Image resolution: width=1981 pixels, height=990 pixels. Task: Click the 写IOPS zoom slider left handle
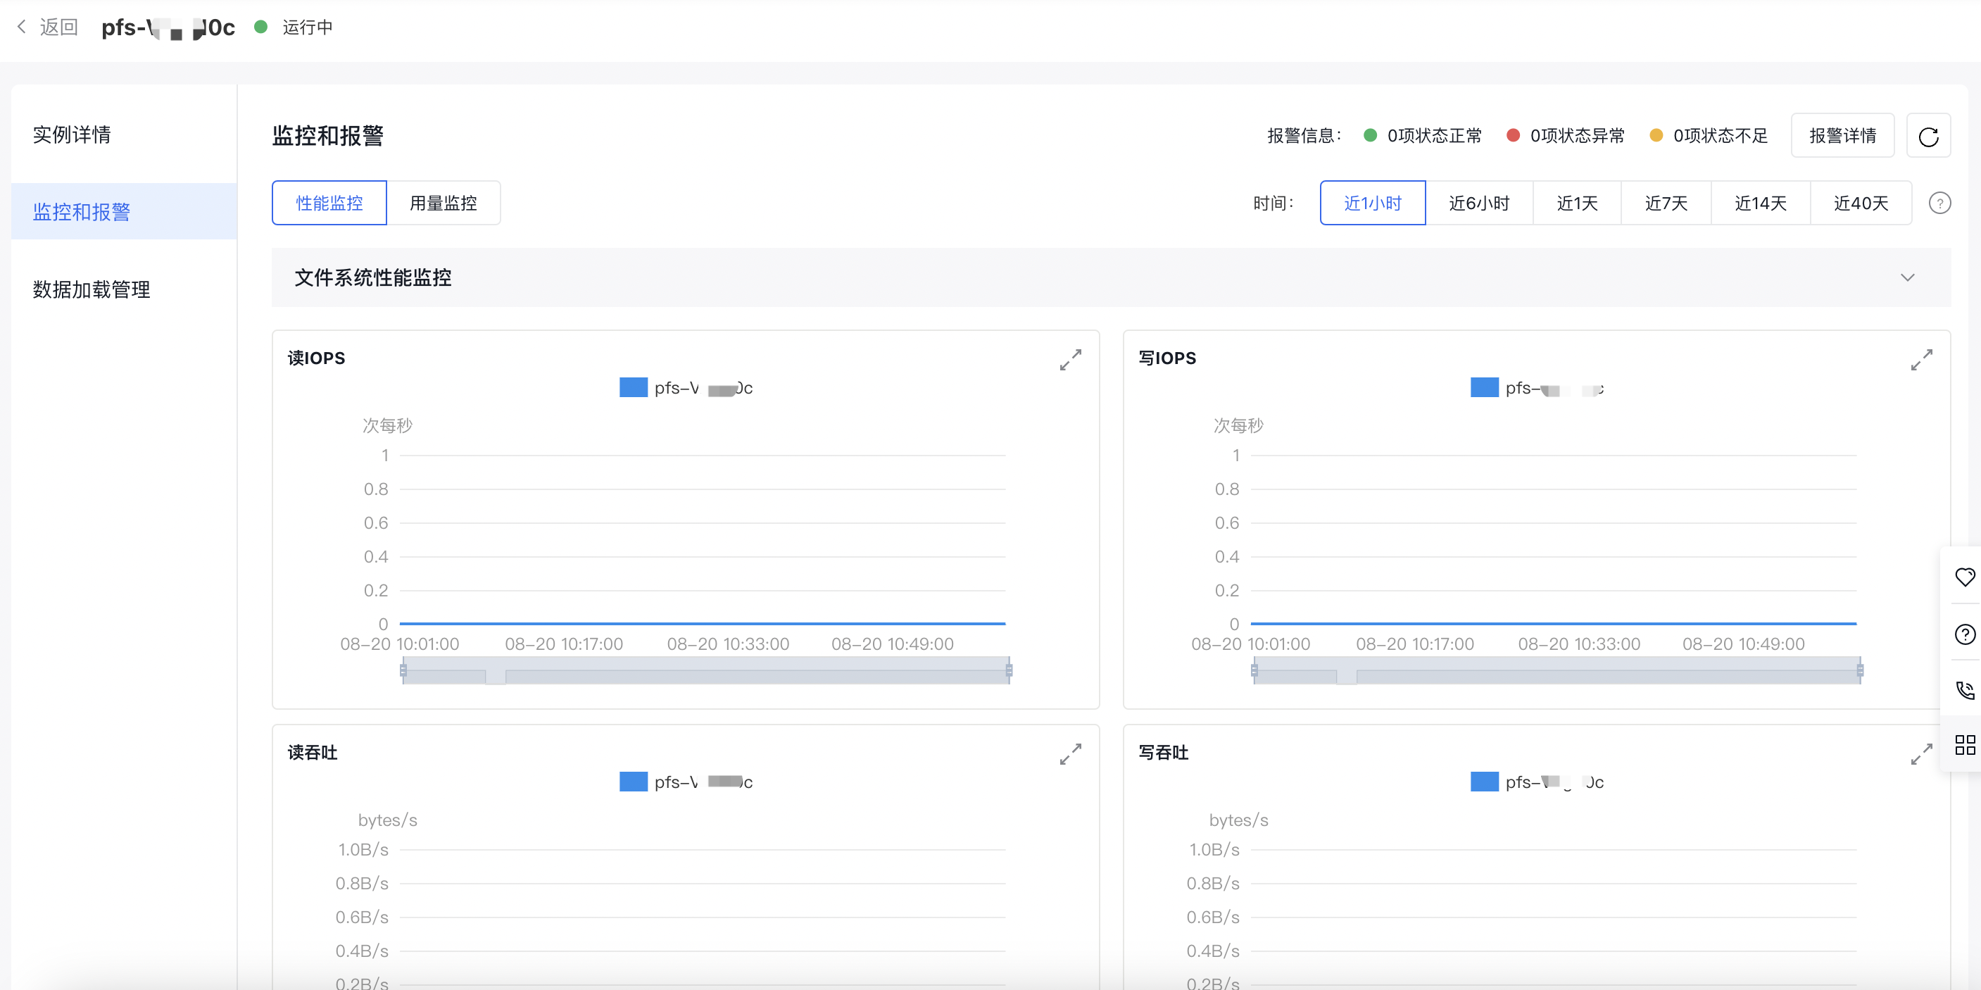[1254, 671]
